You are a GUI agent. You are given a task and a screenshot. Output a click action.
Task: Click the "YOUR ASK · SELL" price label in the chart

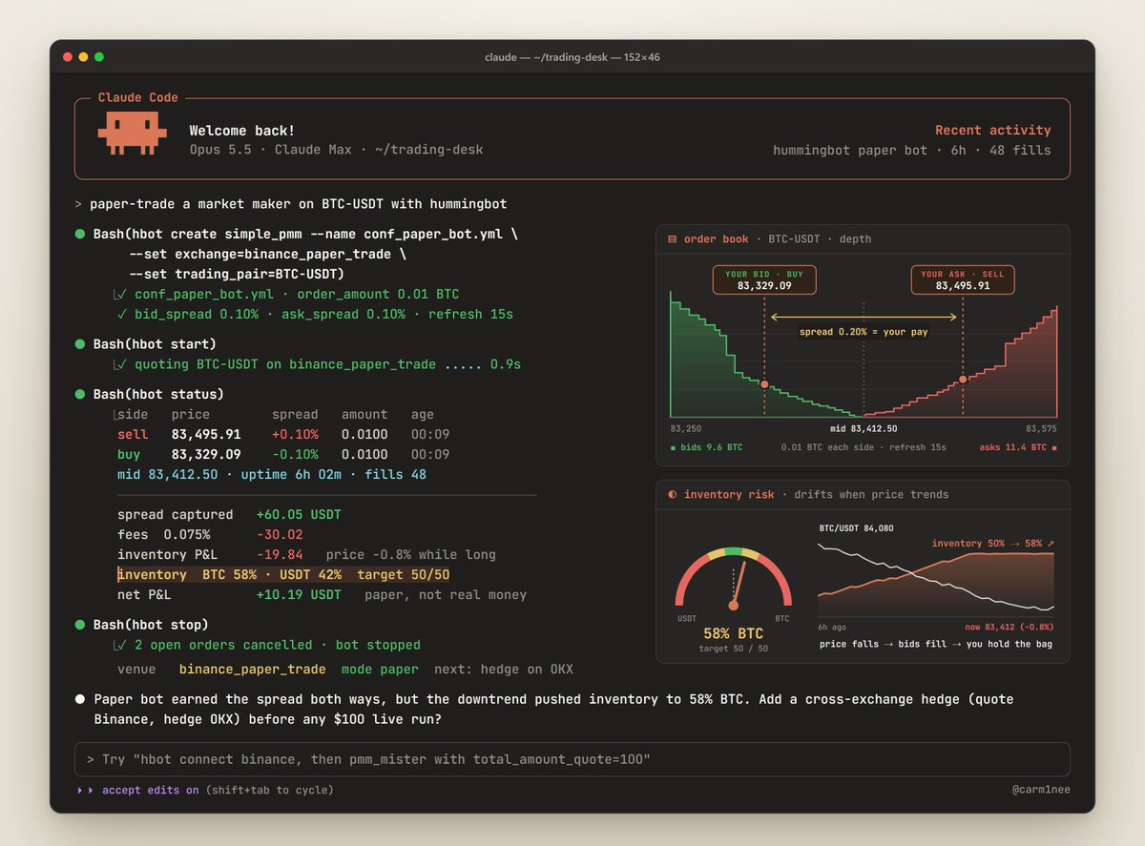click(963, 279)
